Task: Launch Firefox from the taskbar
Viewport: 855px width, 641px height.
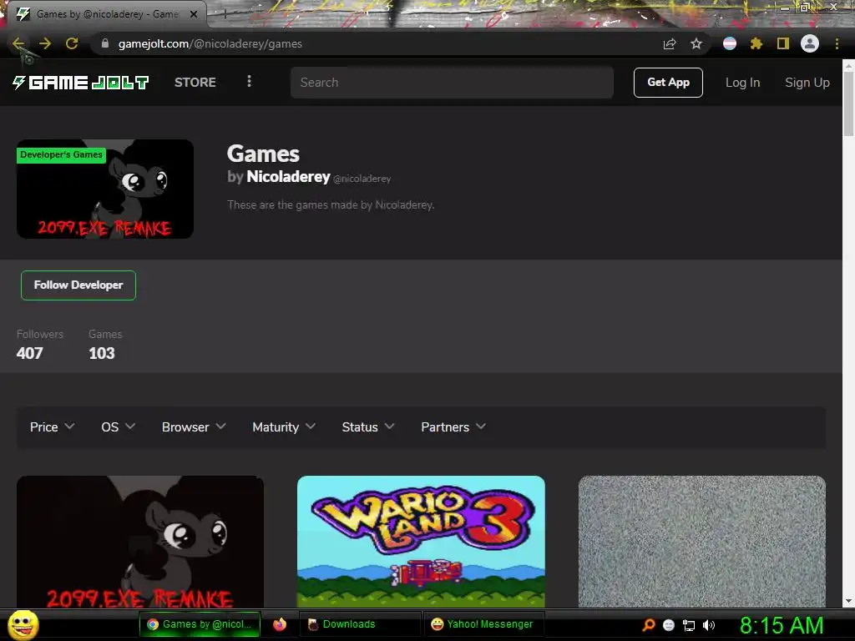Action: pos(280,624)
